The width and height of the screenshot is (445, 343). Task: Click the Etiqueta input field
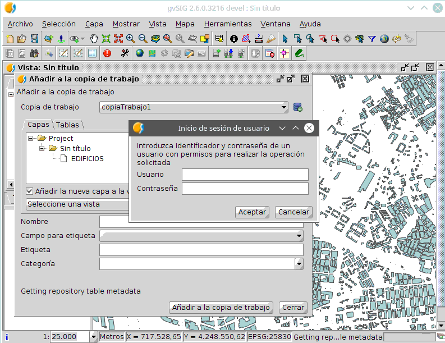[x=201, y=250]
